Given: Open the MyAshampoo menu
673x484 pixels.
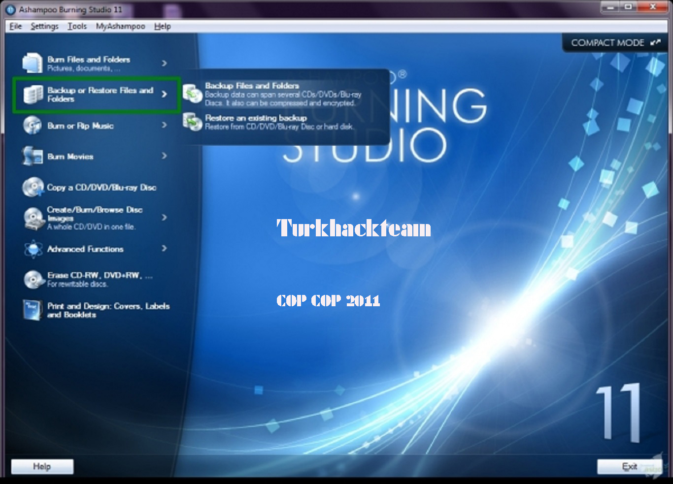Looking at the screenshot, I should pos(120,26).
